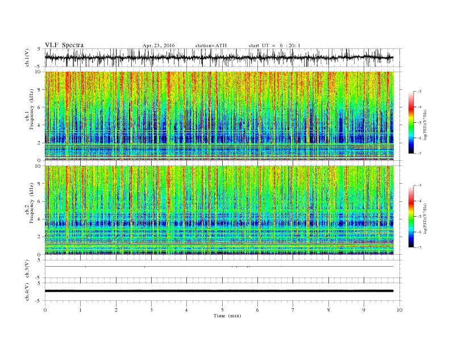Click the ch.1 spectrogram panel
450x348 pixels.
click(219, 115)
